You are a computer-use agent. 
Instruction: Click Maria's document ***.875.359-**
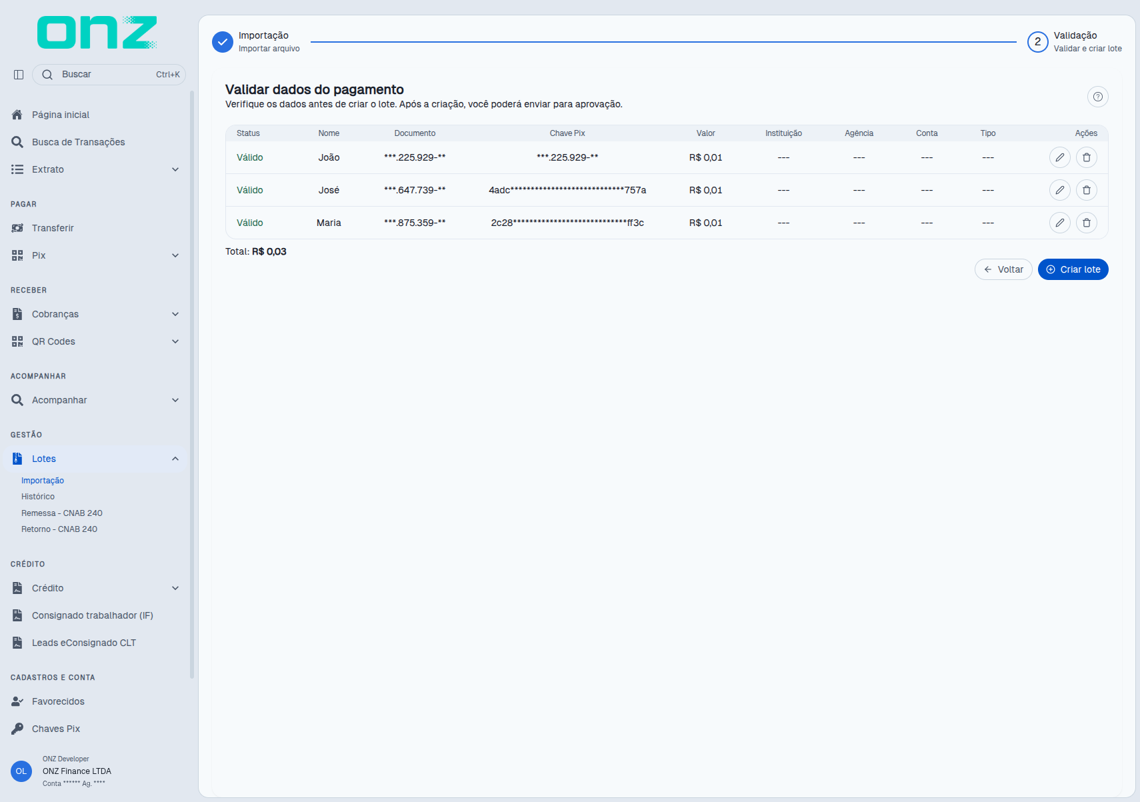tap(415, 223)
